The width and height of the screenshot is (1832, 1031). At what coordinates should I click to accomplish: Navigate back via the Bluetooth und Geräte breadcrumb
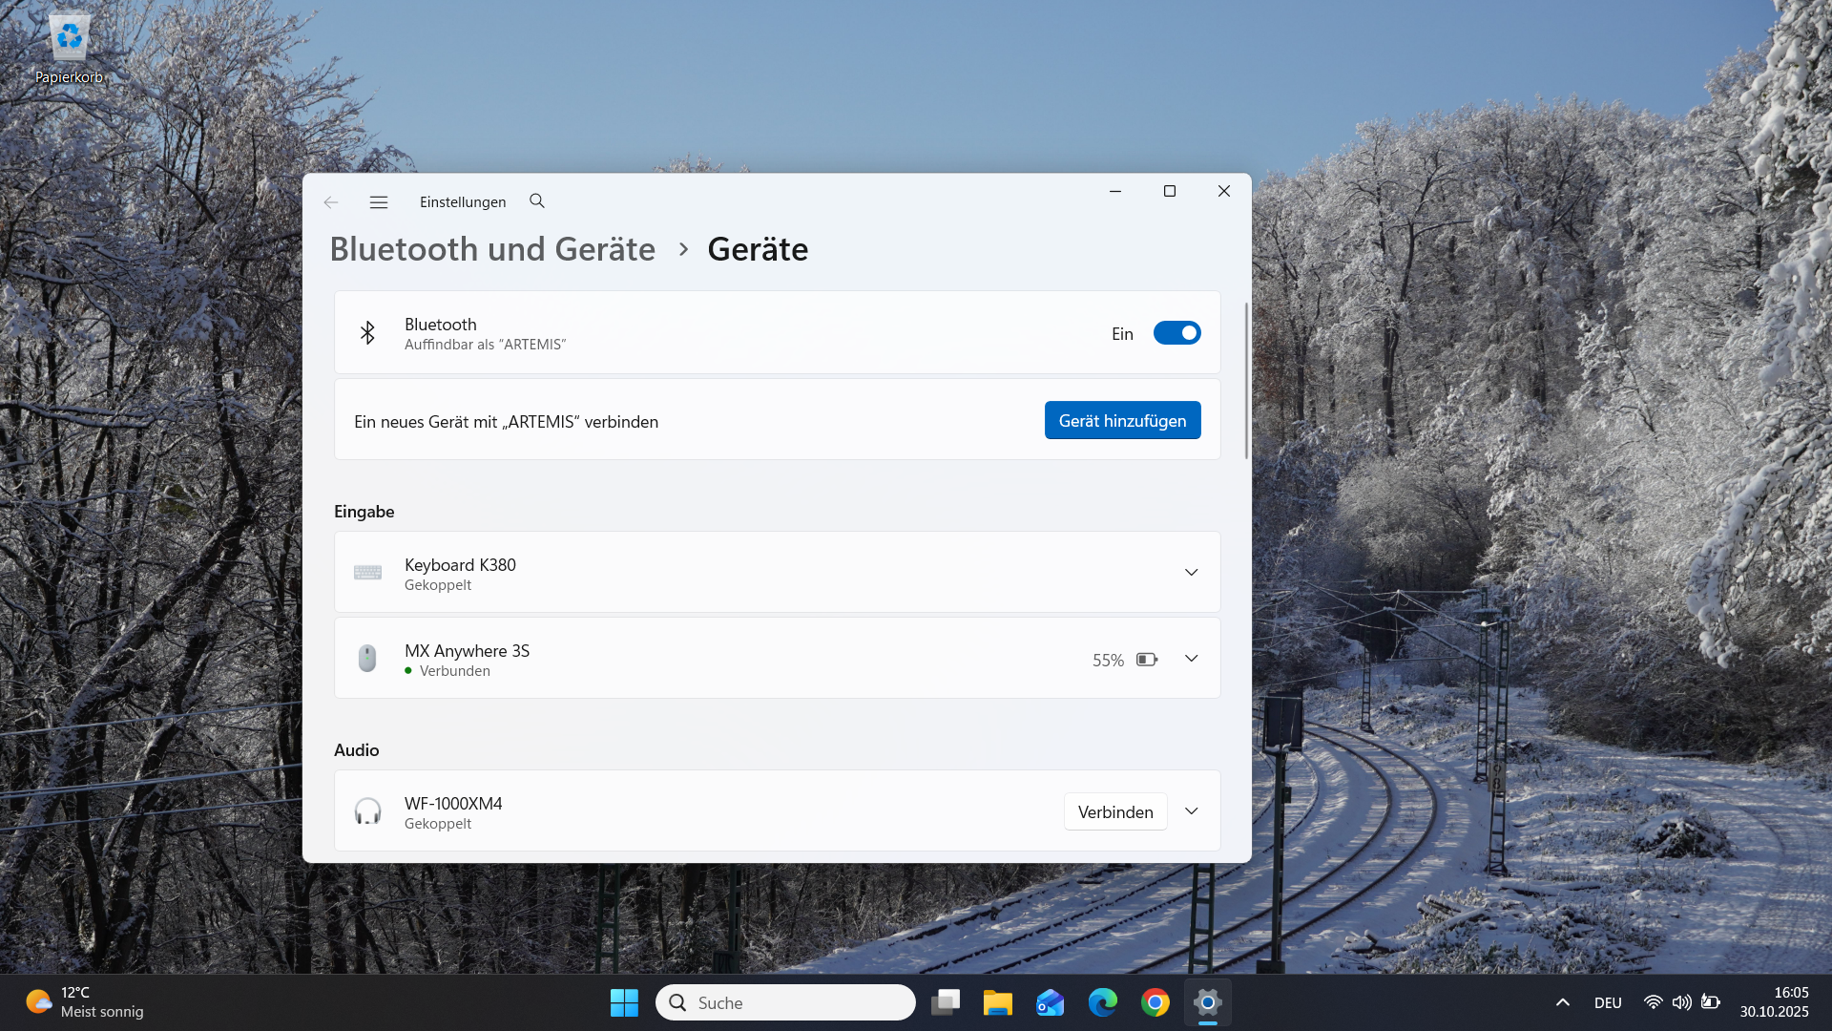click(492, 249)
